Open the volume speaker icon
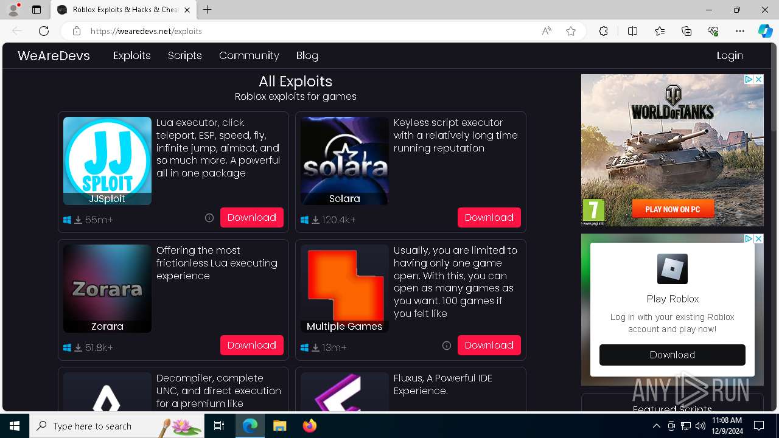 (700, 426)
